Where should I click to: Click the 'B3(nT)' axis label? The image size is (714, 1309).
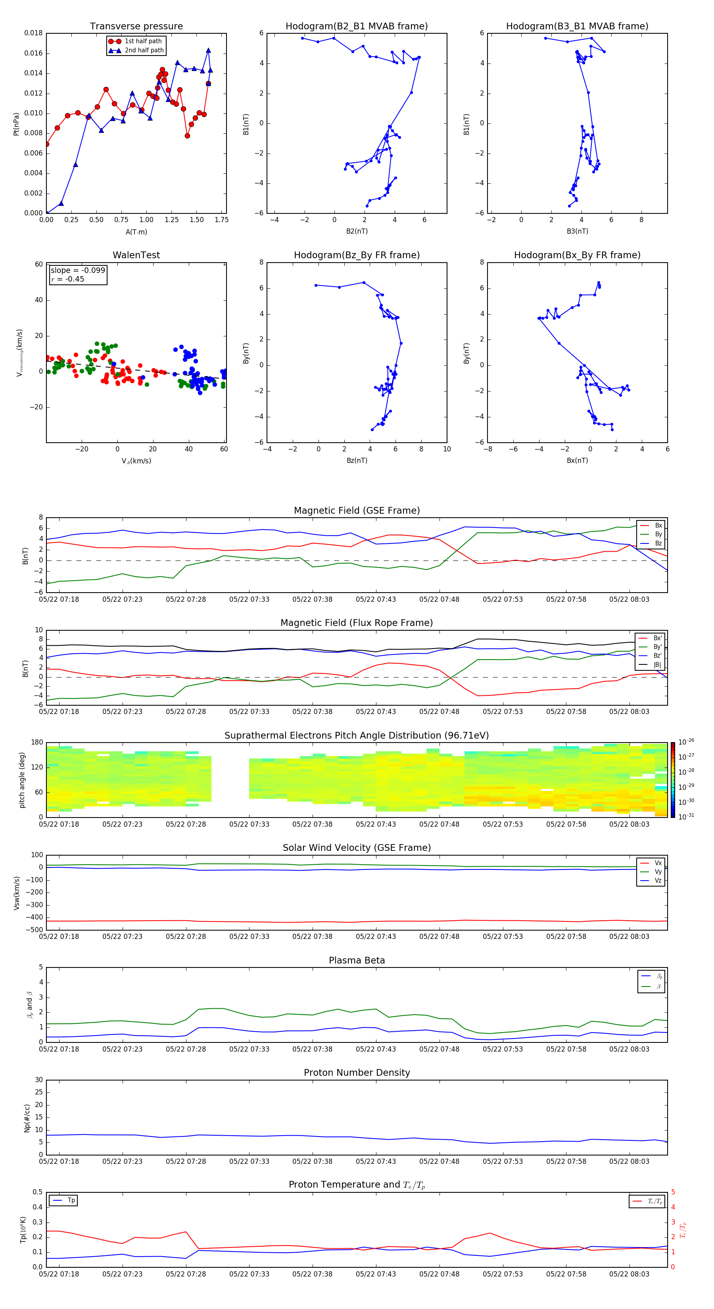[x=577, y=231]
